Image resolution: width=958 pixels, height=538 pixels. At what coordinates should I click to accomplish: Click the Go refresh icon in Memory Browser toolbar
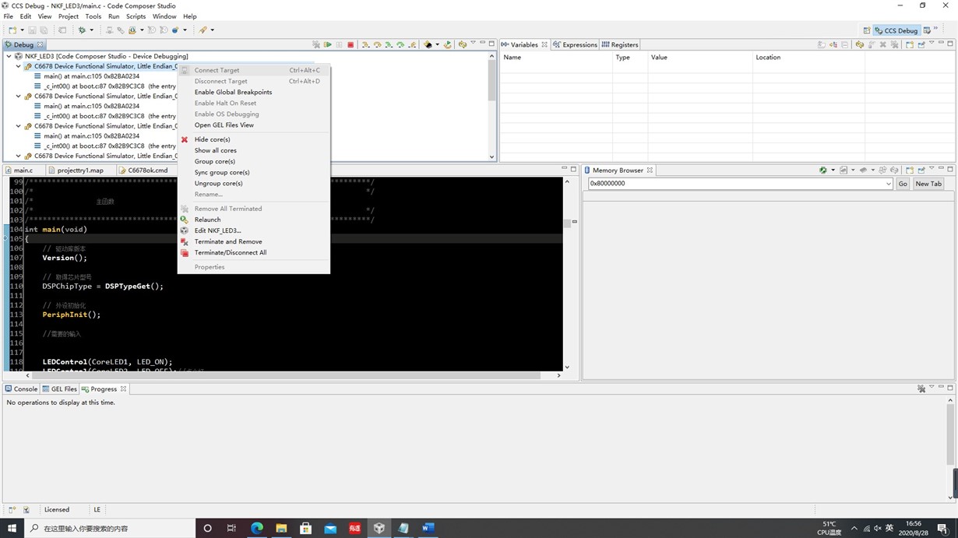click(x=822, y=170)
